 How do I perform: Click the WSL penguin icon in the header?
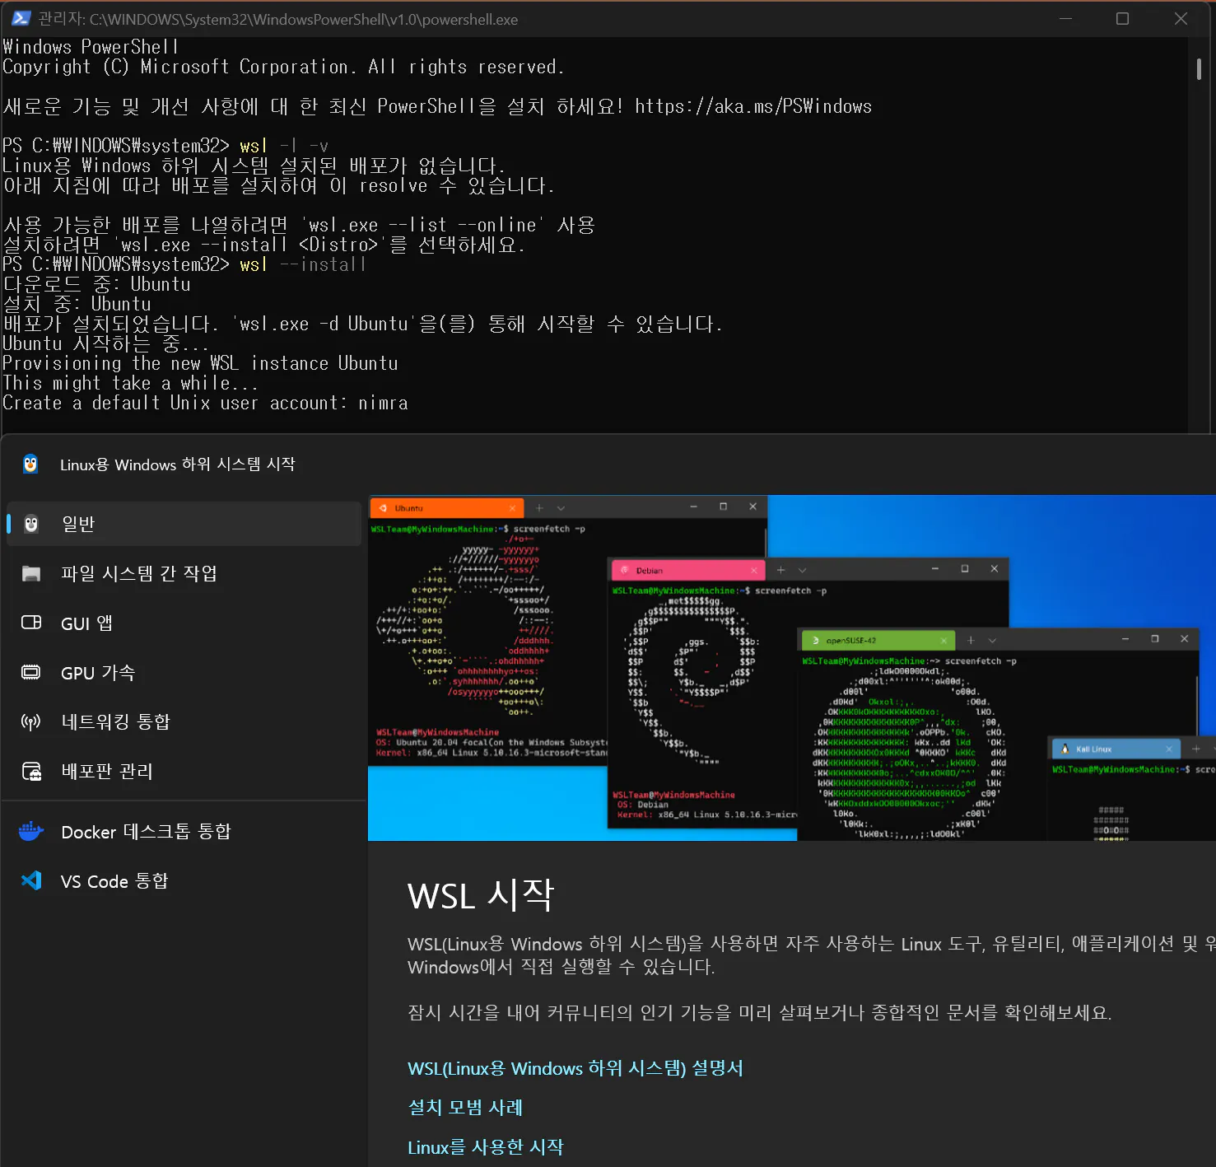[x=30, y=464]
